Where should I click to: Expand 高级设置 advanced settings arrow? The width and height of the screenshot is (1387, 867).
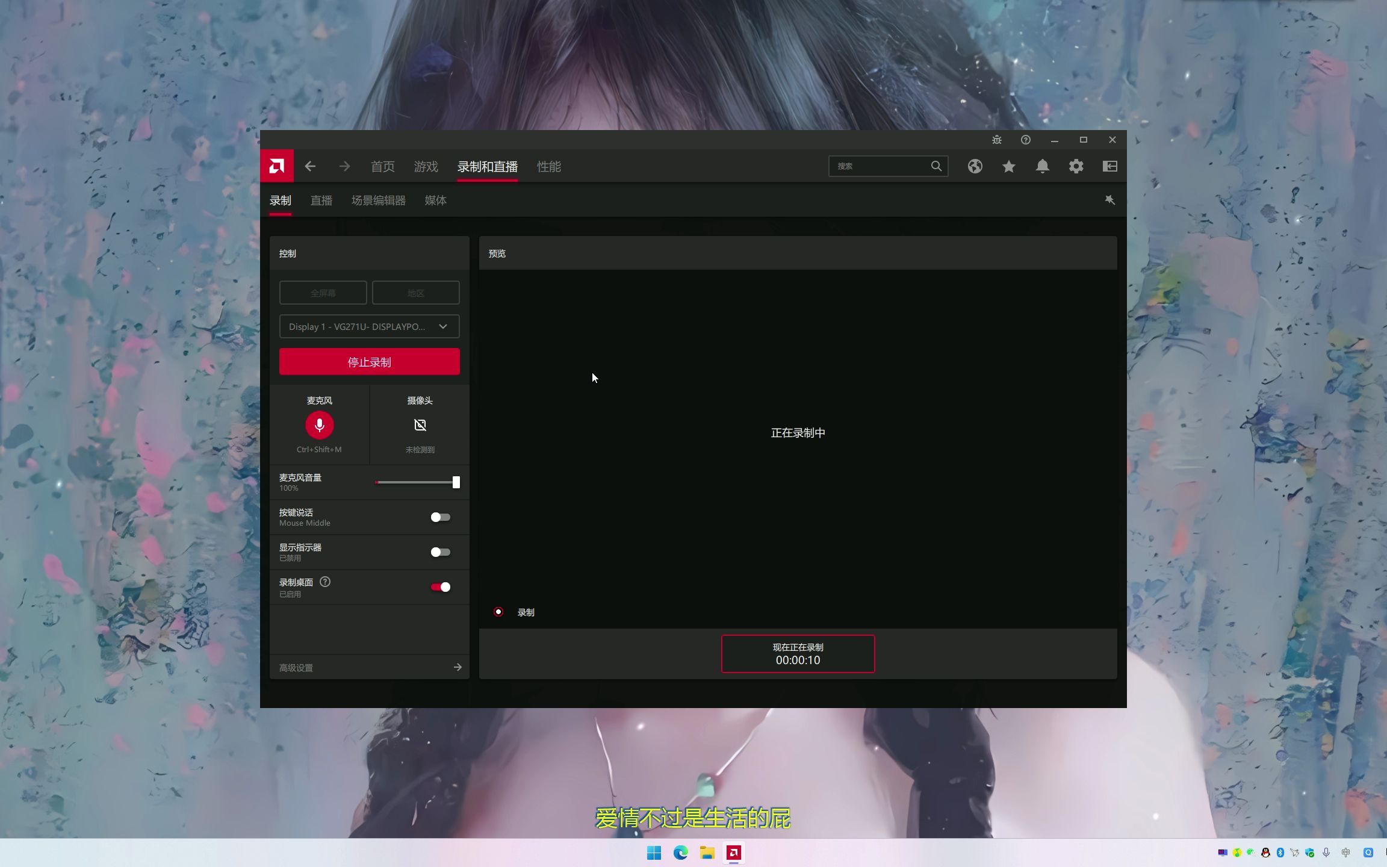pyautogui.click(x=458, y=667)
